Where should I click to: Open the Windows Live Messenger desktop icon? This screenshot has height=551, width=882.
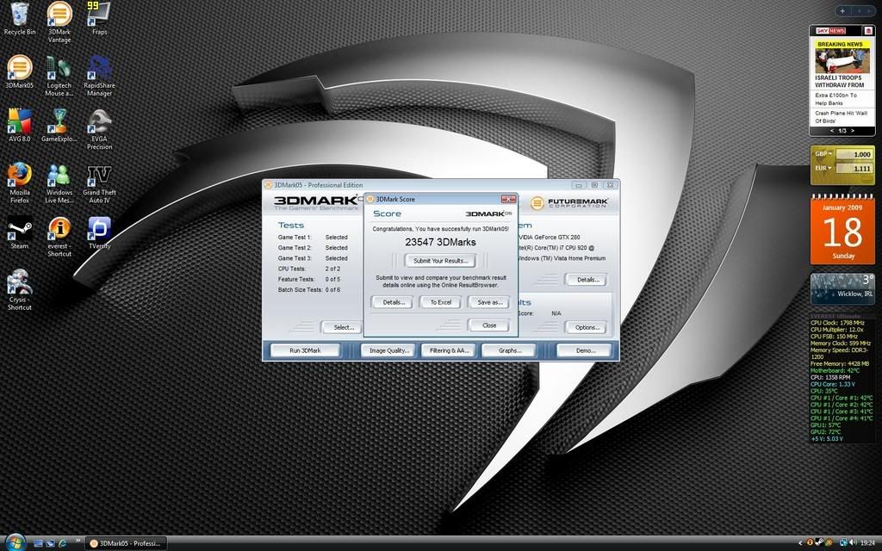[x=59, y=183]
